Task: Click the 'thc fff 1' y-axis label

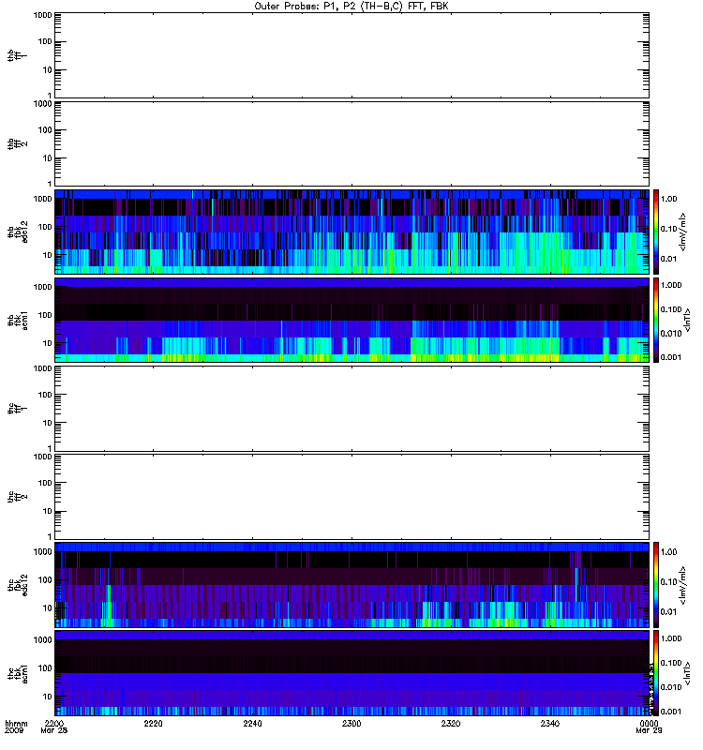Action: [17, 409]
